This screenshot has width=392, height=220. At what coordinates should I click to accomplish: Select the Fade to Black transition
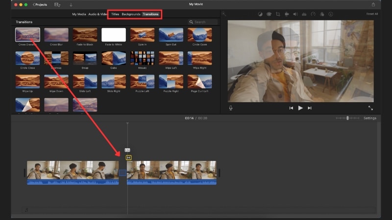pos(85,35)
